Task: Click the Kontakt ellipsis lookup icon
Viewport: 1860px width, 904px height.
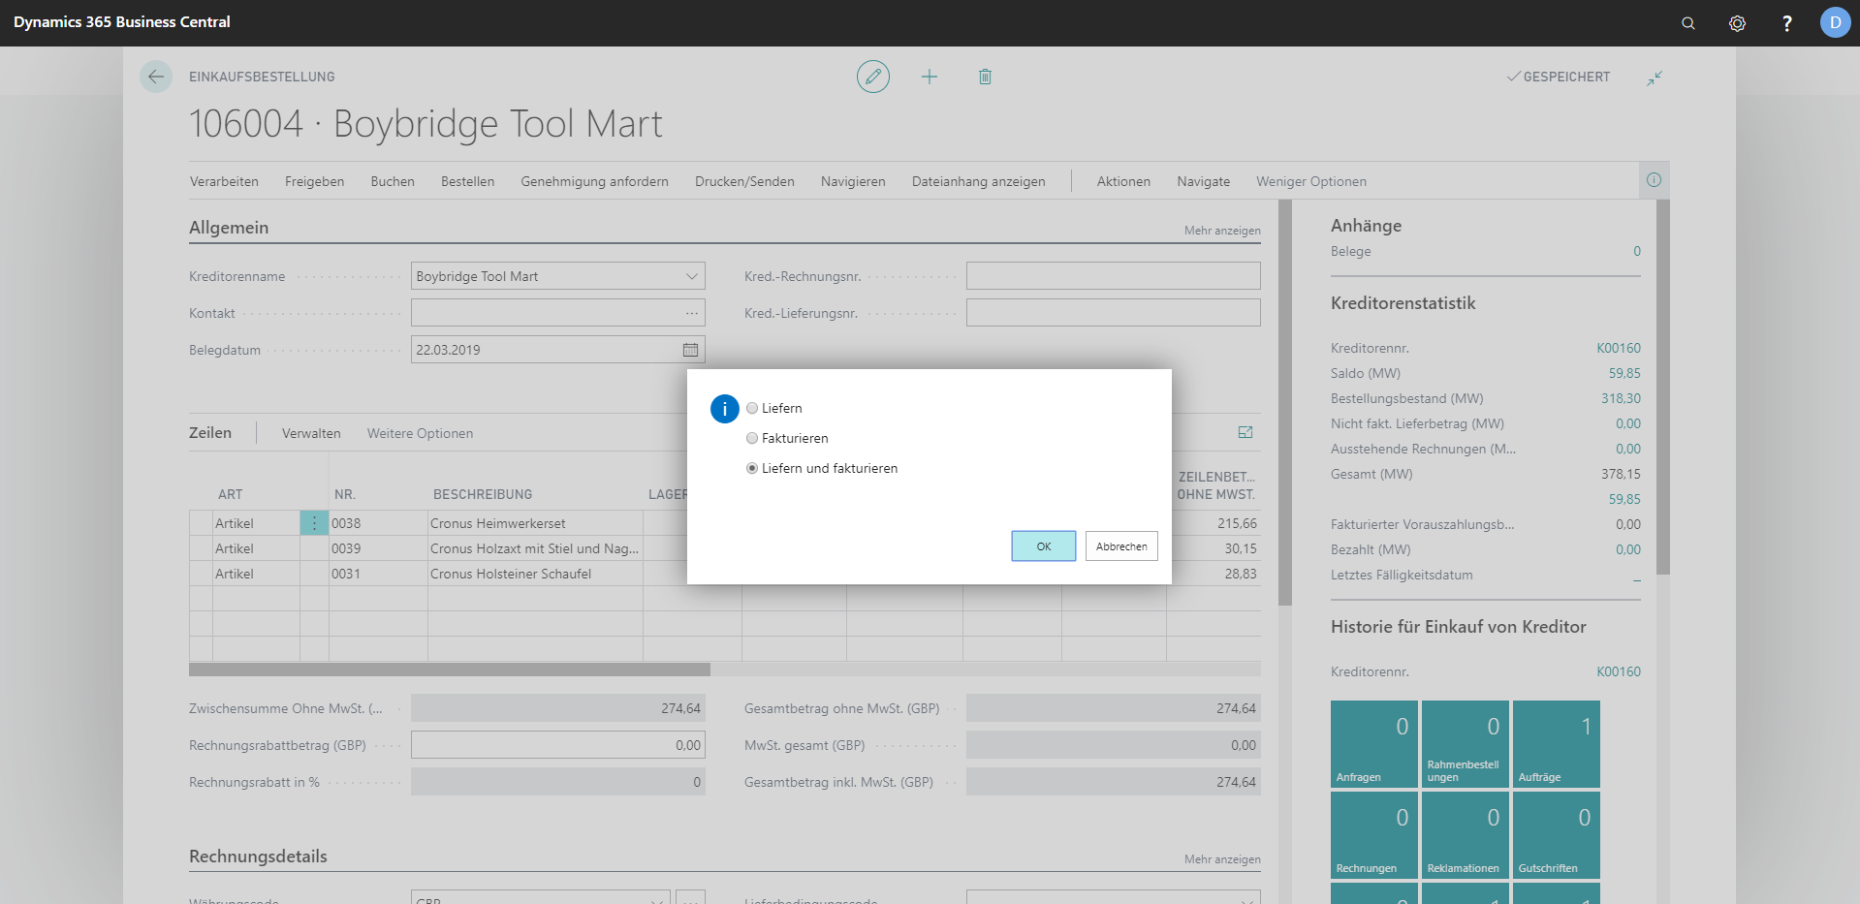Action: (692, 313)
